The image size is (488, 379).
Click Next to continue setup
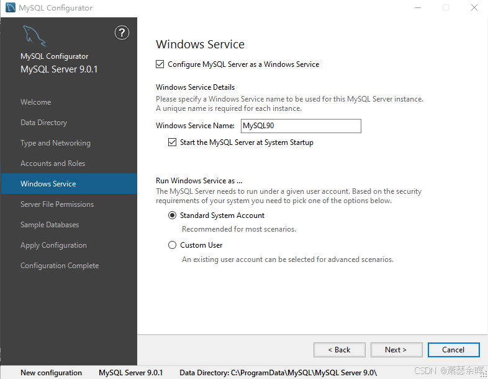[x=396, y=350]
